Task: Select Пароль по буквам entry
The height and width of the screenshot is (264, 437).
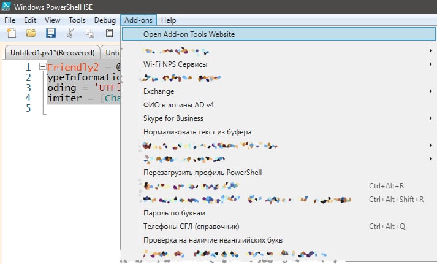Action: [x=279, y=213]
